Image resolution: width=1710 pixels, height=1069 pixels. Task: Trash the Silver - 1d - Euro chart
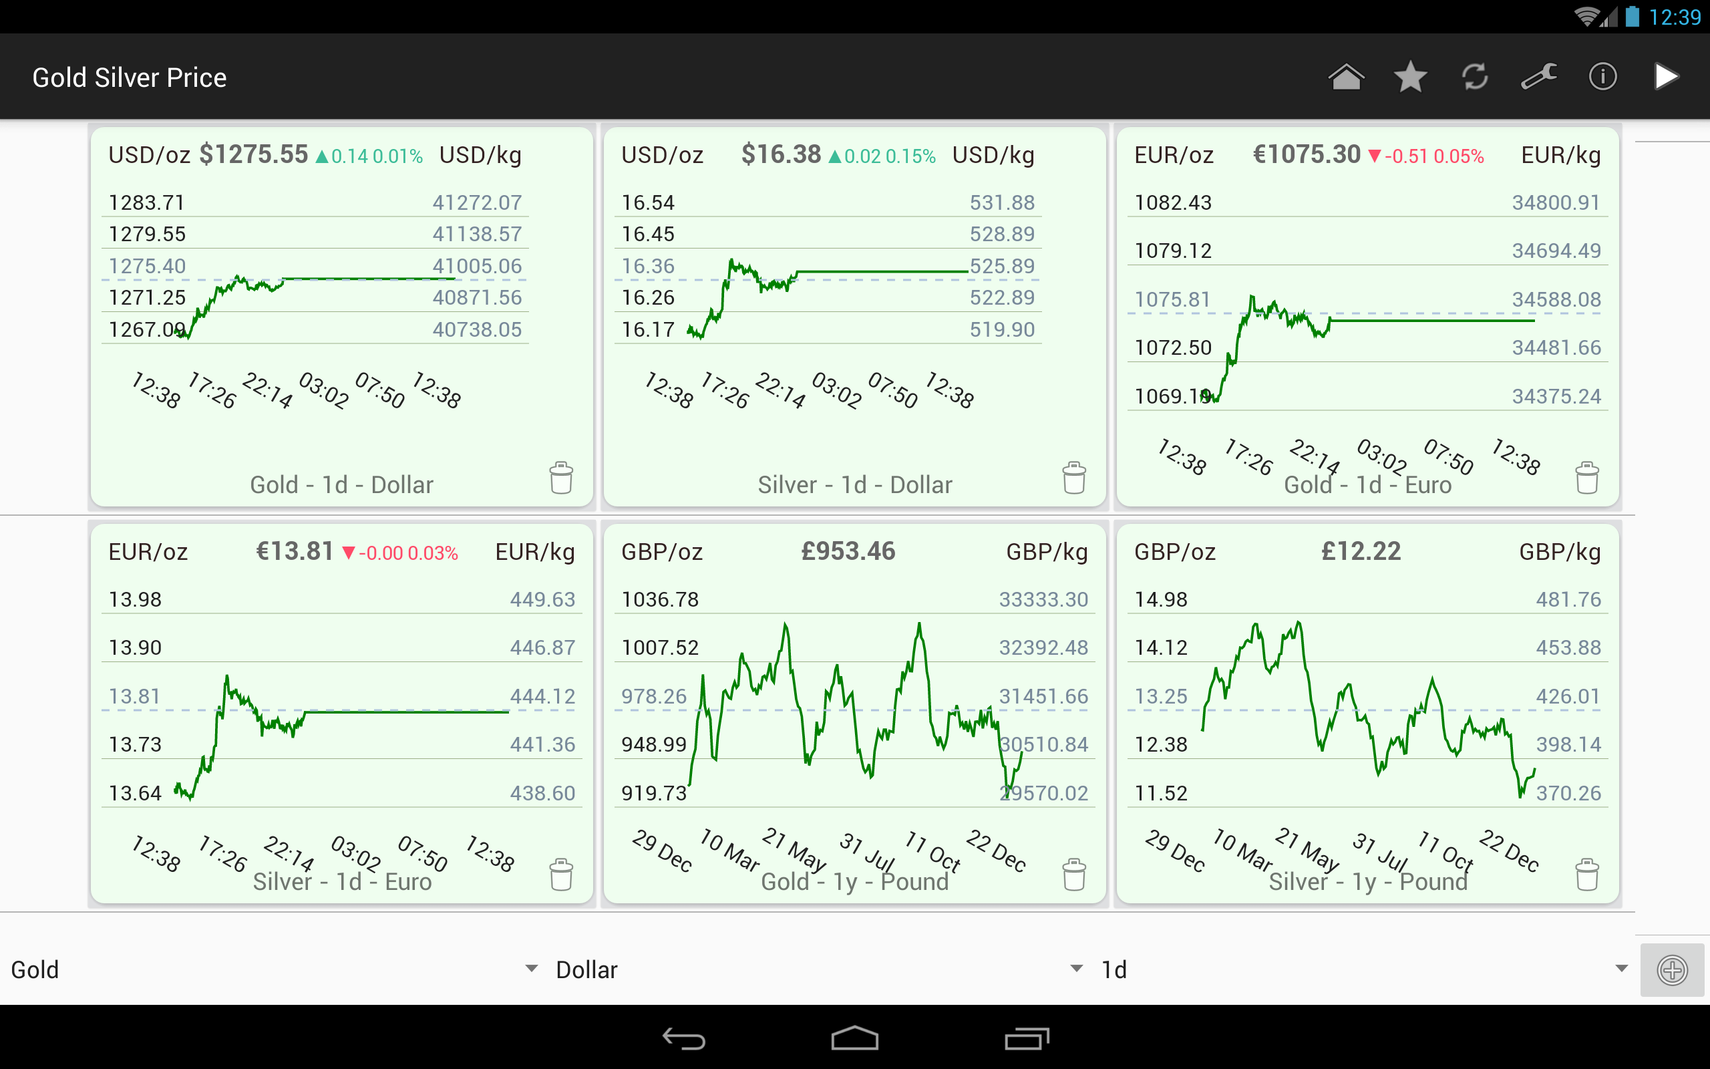[x=561, y=875]
